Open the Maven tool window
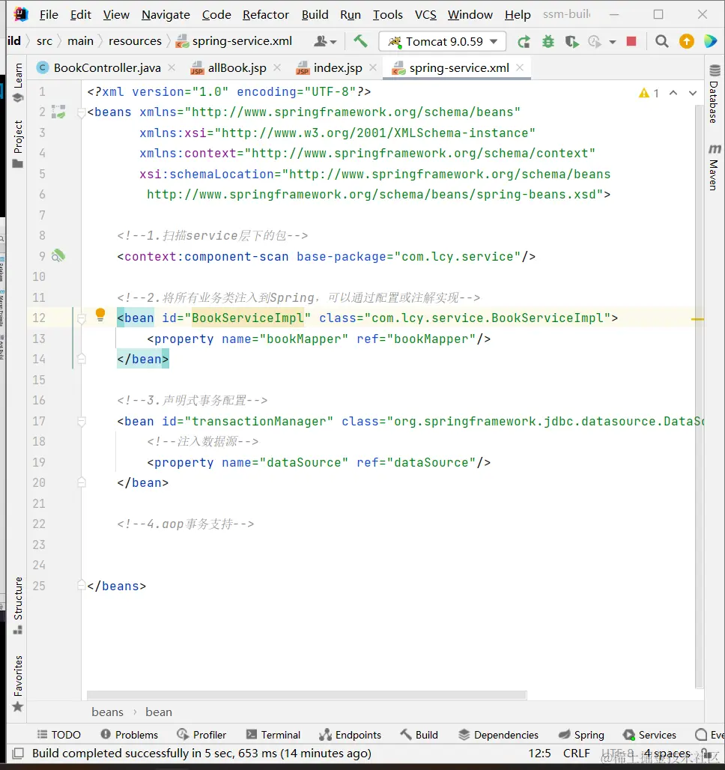Image resolution: width=725 pixels, height=770 pixels. [x=715, y=168]
